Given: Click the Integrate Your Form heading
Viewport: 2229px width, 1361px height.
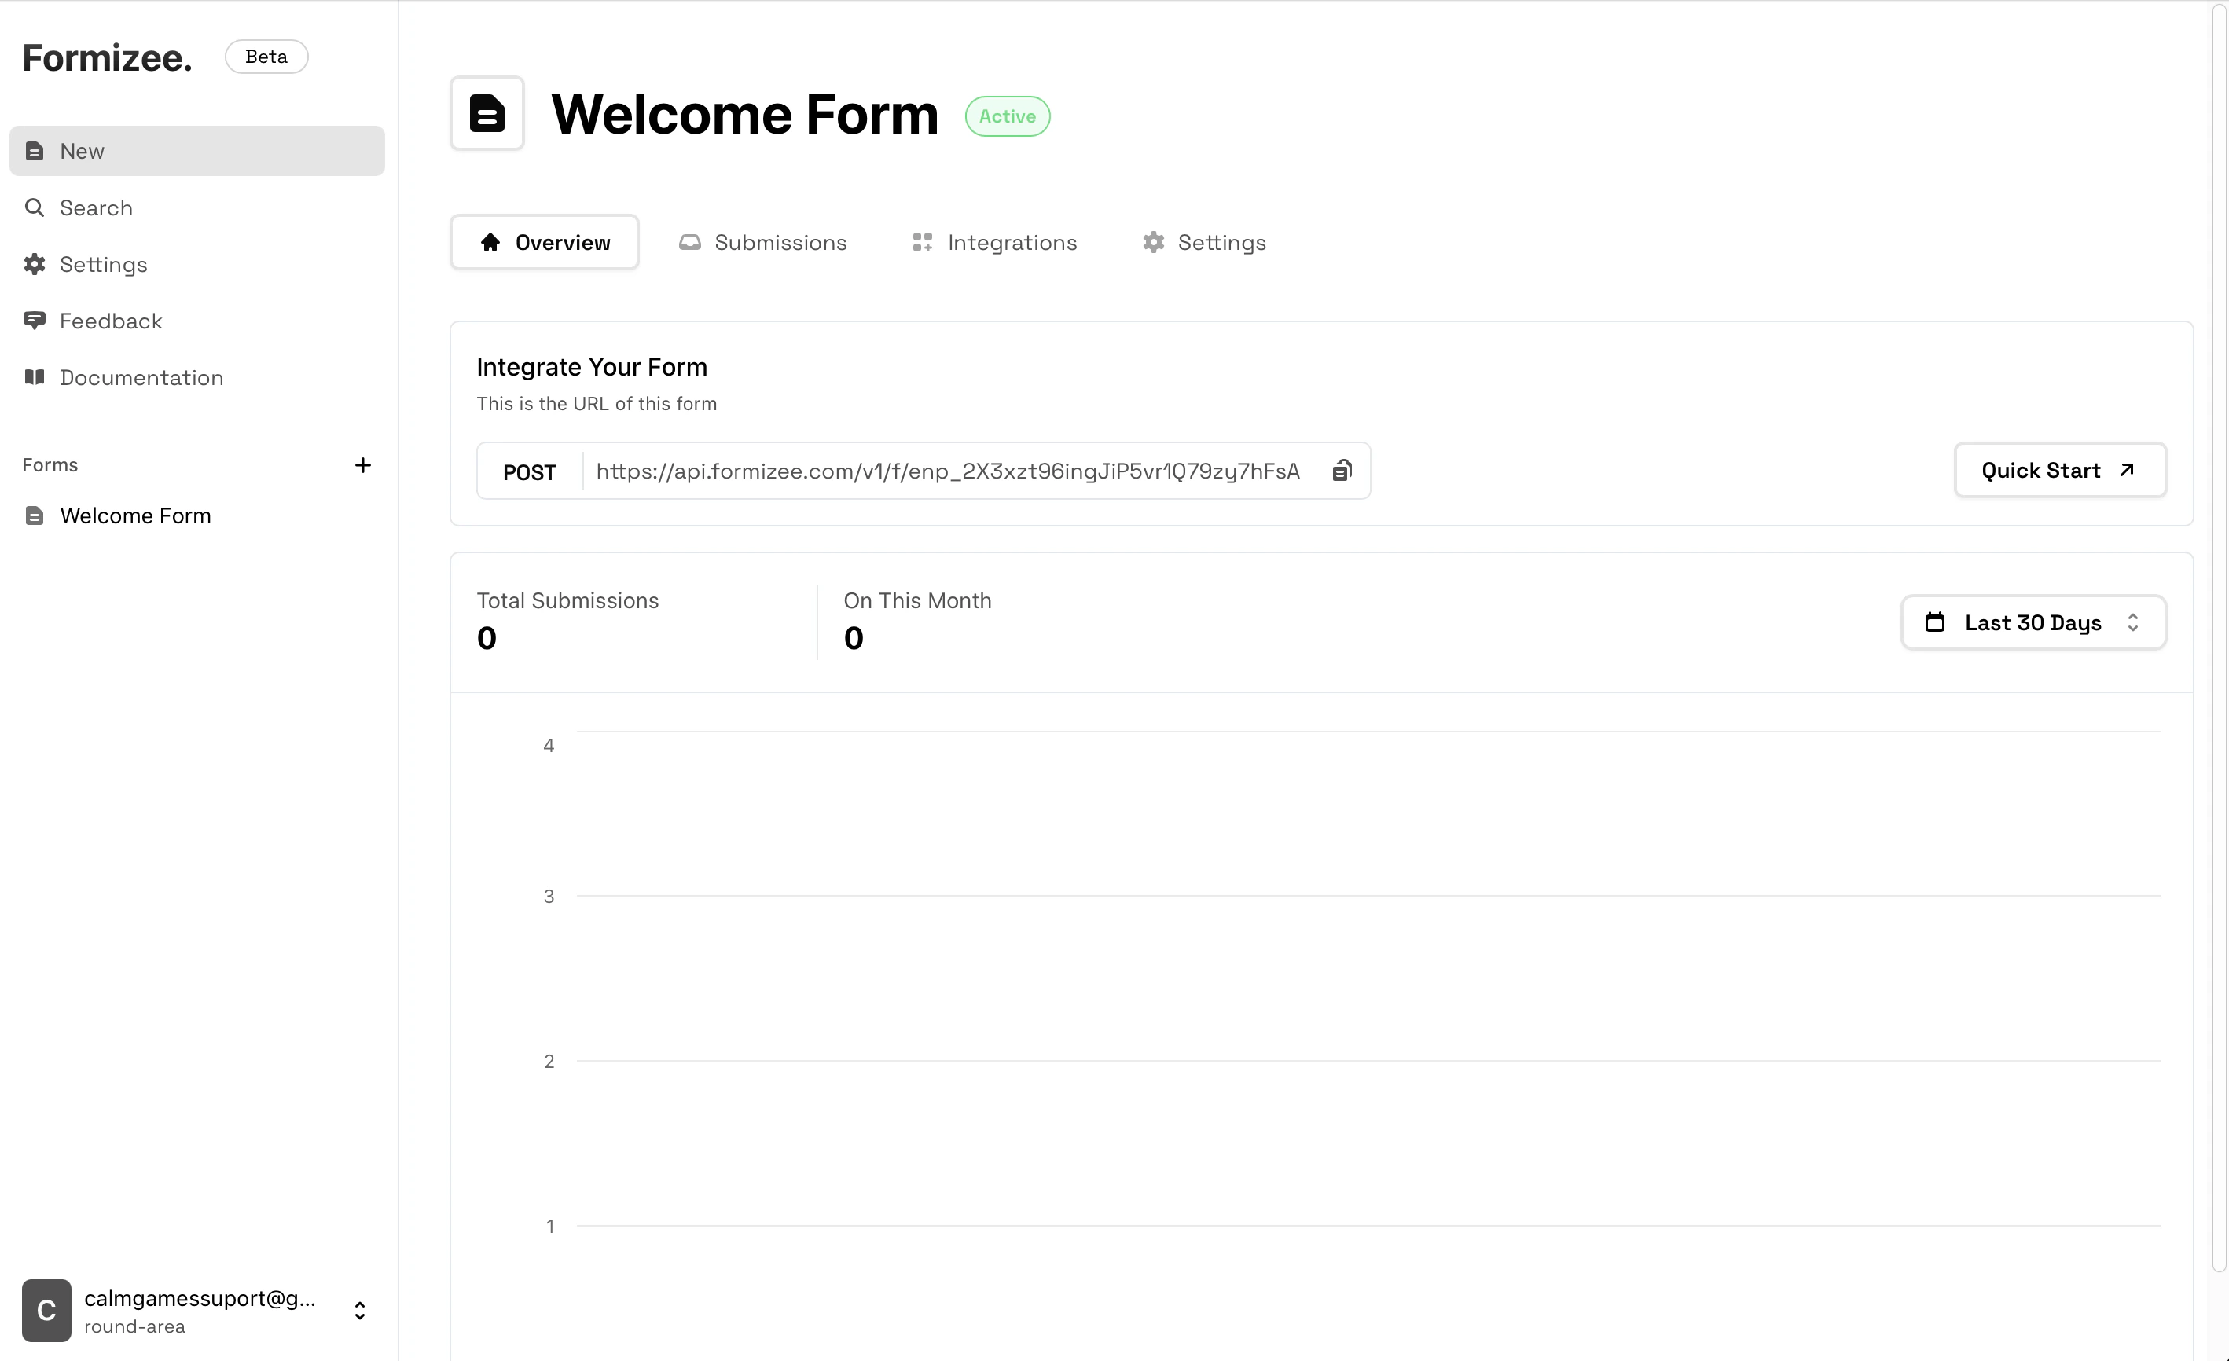Looking at the screenshot, I should pyautogui.click(x=592, y=367).
